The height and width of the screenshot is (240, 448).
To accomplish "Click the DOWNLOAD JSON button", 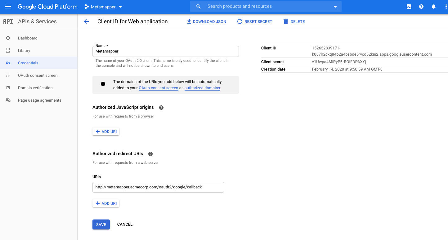I will click(x=206, y=21).
